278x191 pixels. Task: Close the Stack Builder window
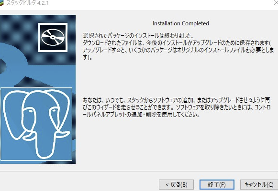pyautogui.click(x=276, y=3)
